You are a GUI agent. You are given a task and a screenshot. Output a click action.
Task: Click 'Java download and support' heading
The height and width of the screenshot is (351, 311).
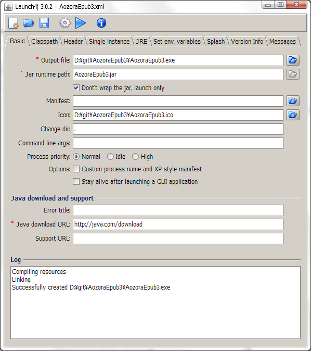pyautogui.click(x=53, y=198)
